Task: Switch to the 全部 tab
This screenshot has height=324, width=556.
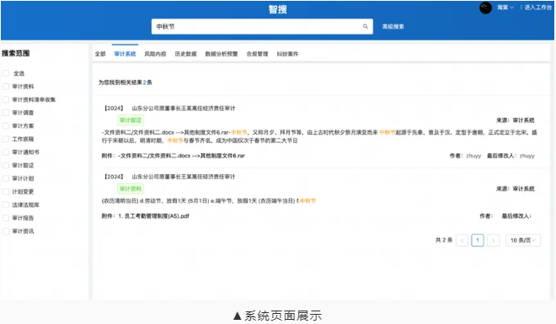Action: (x=100, y=54)
